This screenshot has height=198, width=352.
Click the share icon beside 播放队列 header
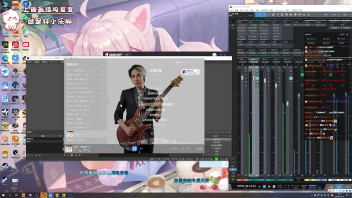pos(104,64)
